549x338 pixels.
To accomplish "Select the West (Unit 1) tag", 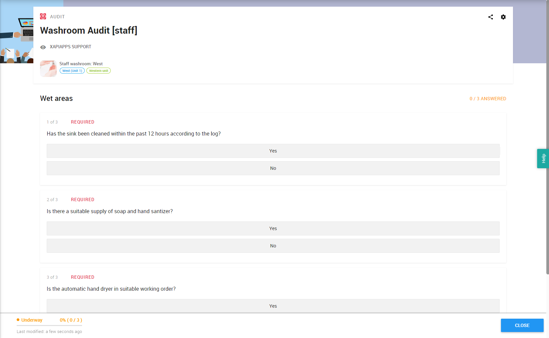I will [x=72, y=71].
